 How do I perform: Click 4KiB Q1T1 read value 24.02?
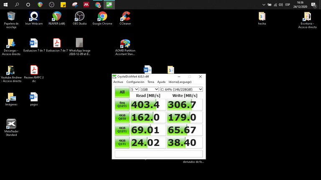[x=148, y=142]
